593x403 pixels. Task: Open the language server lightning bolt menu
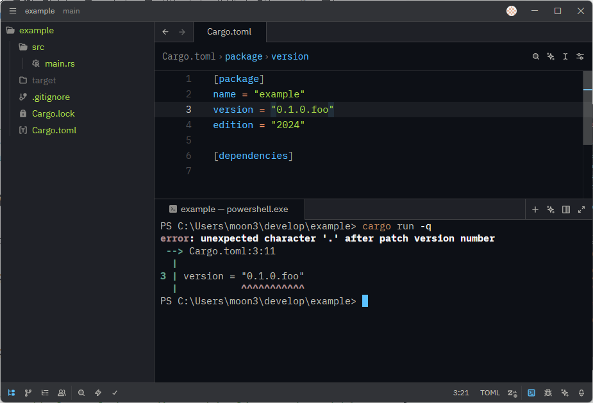[x=98, y=393]
